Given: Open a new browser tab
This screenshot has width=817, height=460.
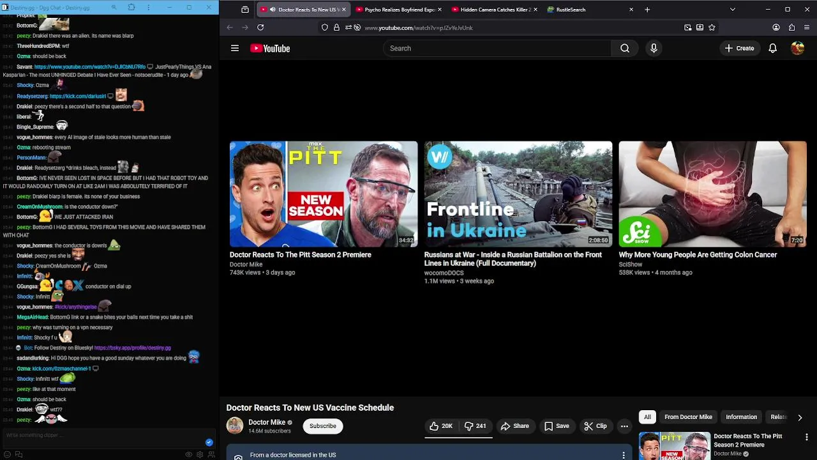Looking at the screenshot, I should tap(647, 10).
